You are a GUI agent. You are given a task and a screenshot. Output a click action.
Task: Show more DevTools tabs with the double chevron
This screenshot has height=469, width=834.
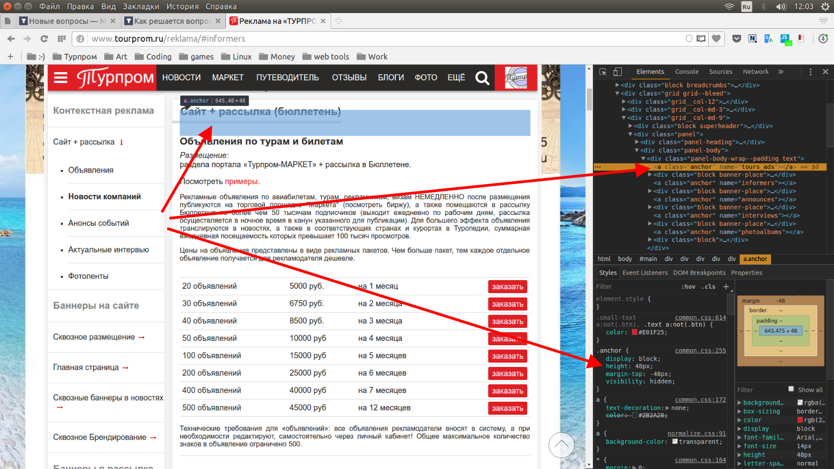781,72
